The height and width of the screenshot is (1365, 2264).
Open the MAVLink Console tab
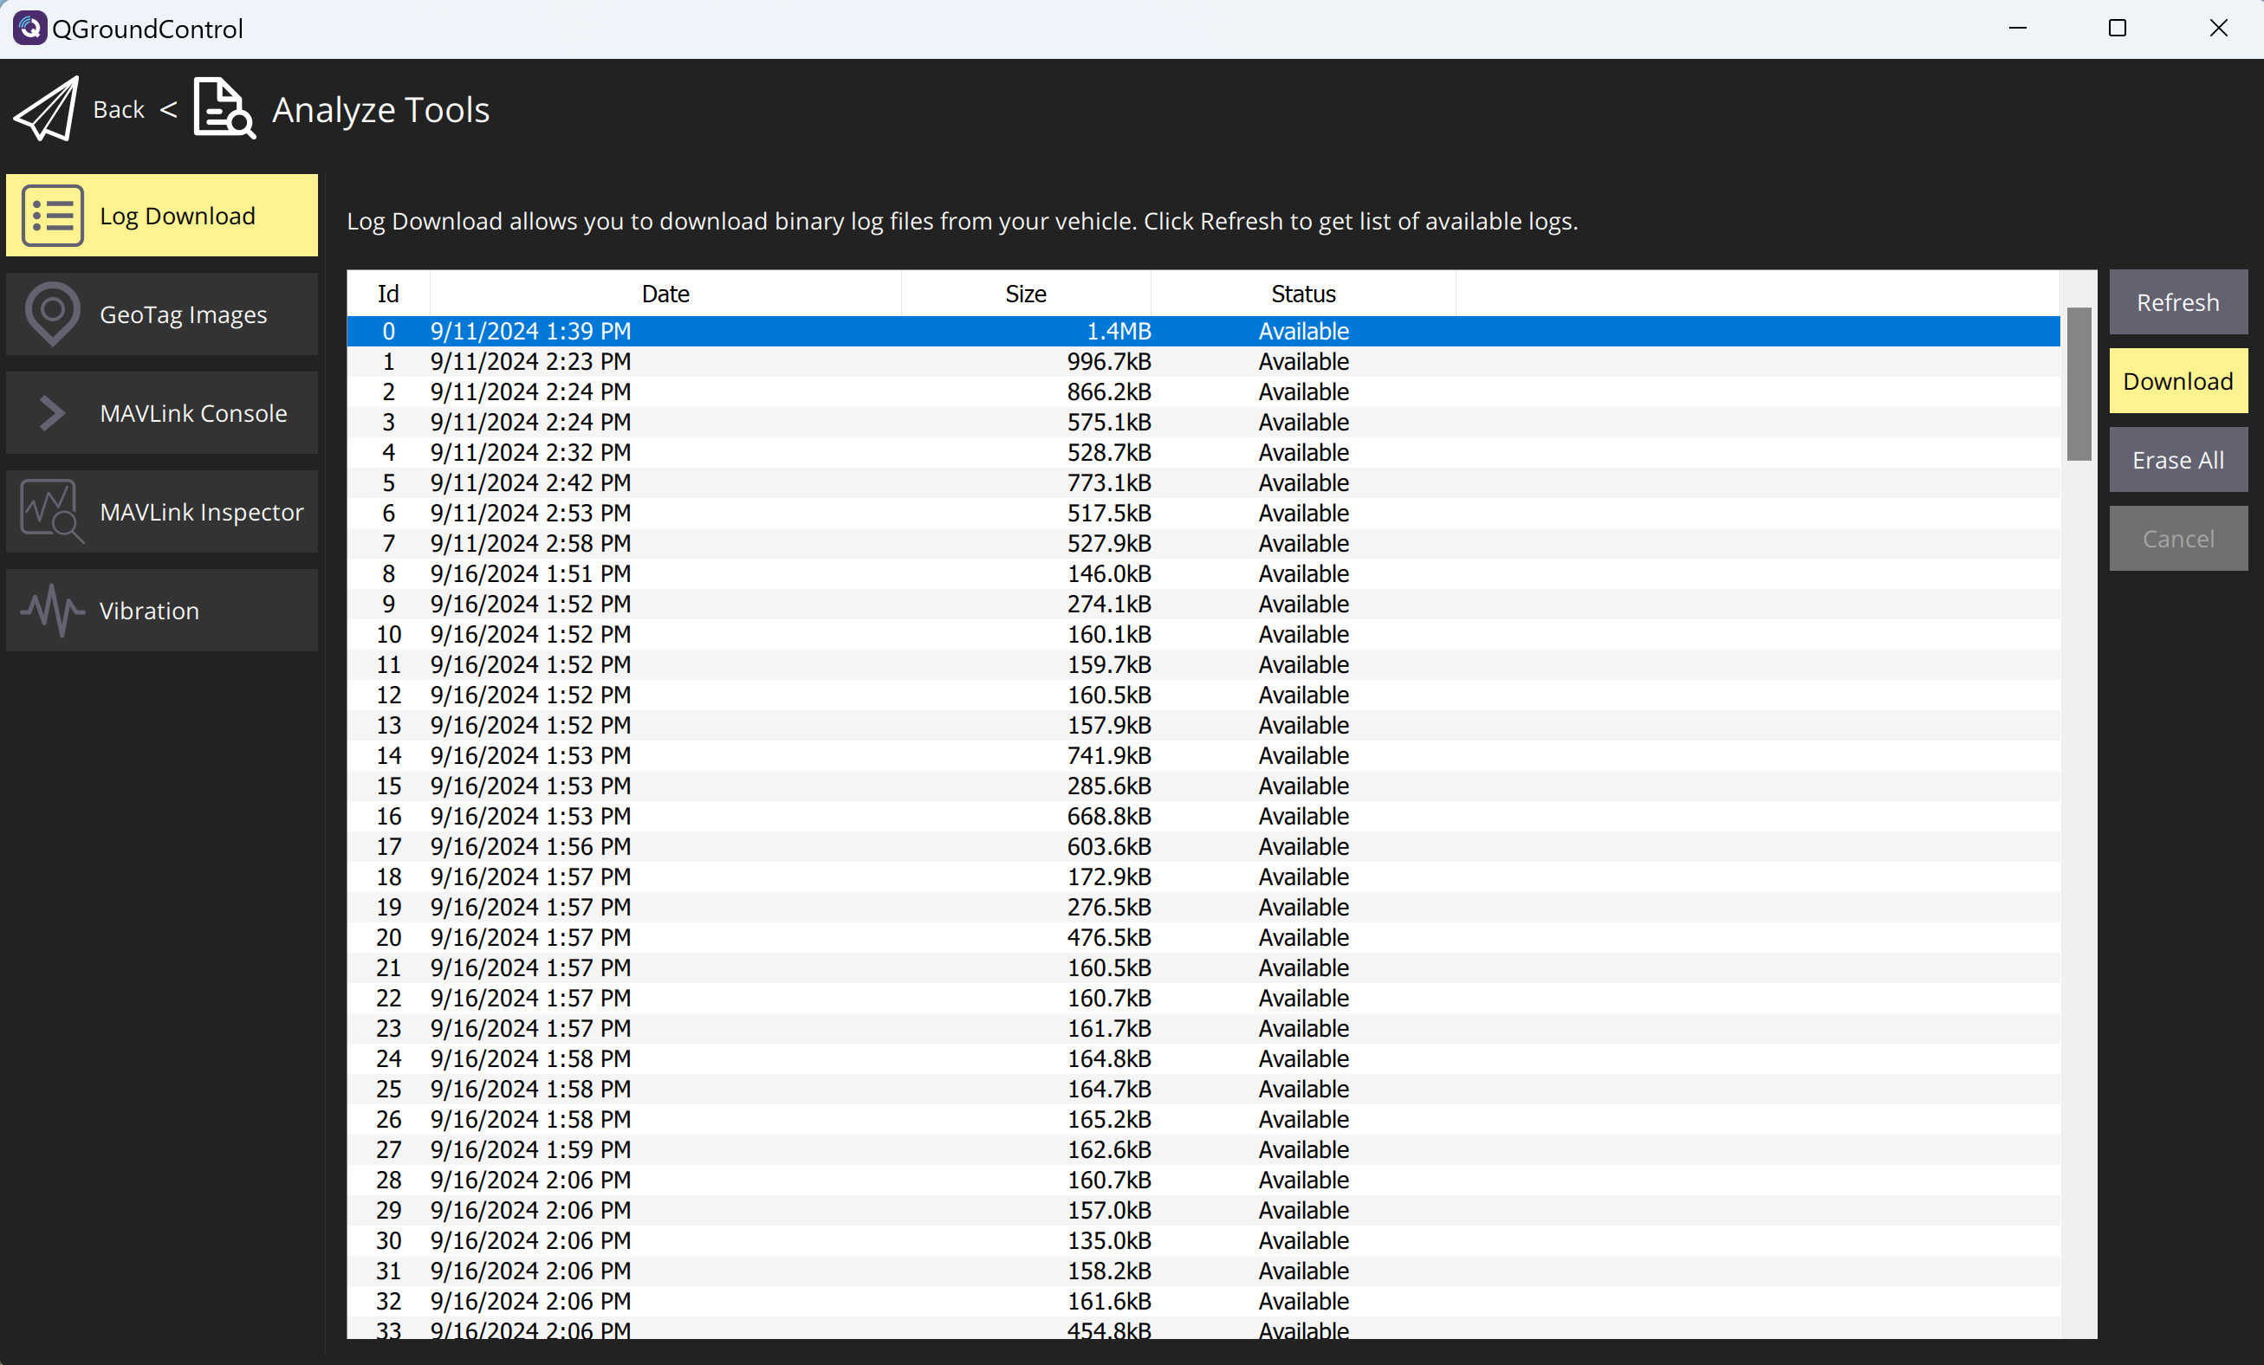(162, 413)
